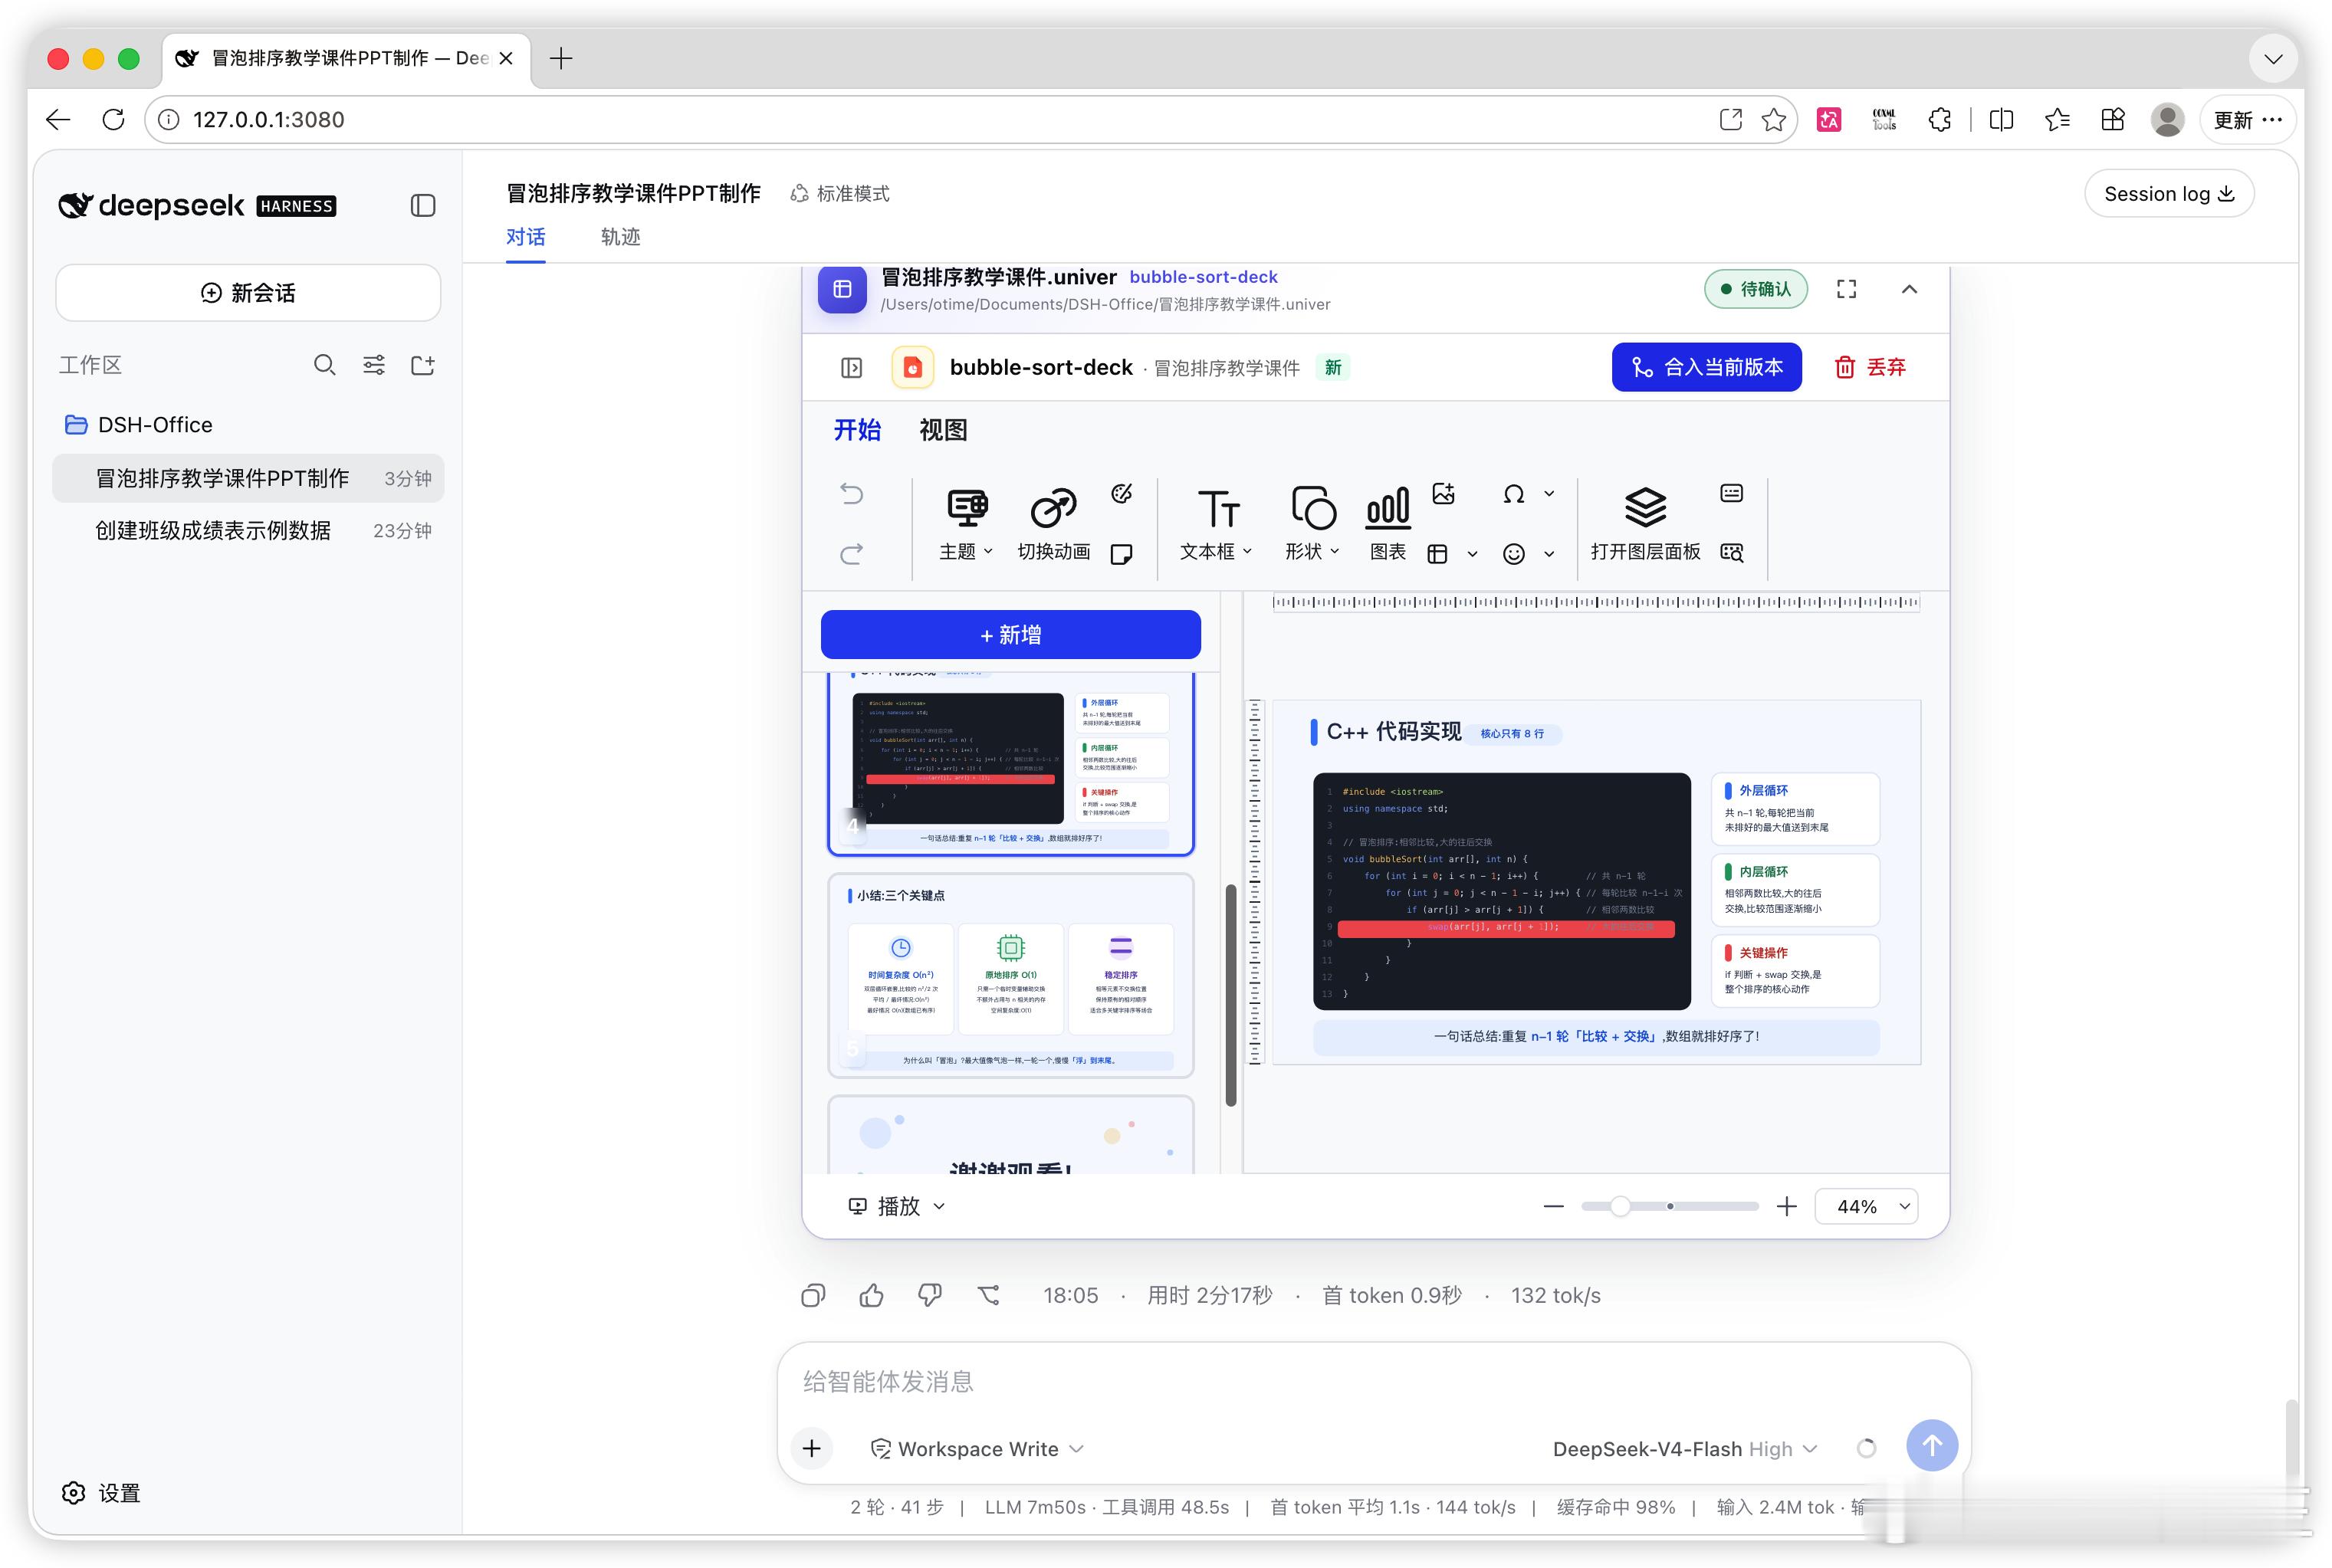
Task: Click the zoom slider handle
Action: tap(1620, 1206)
